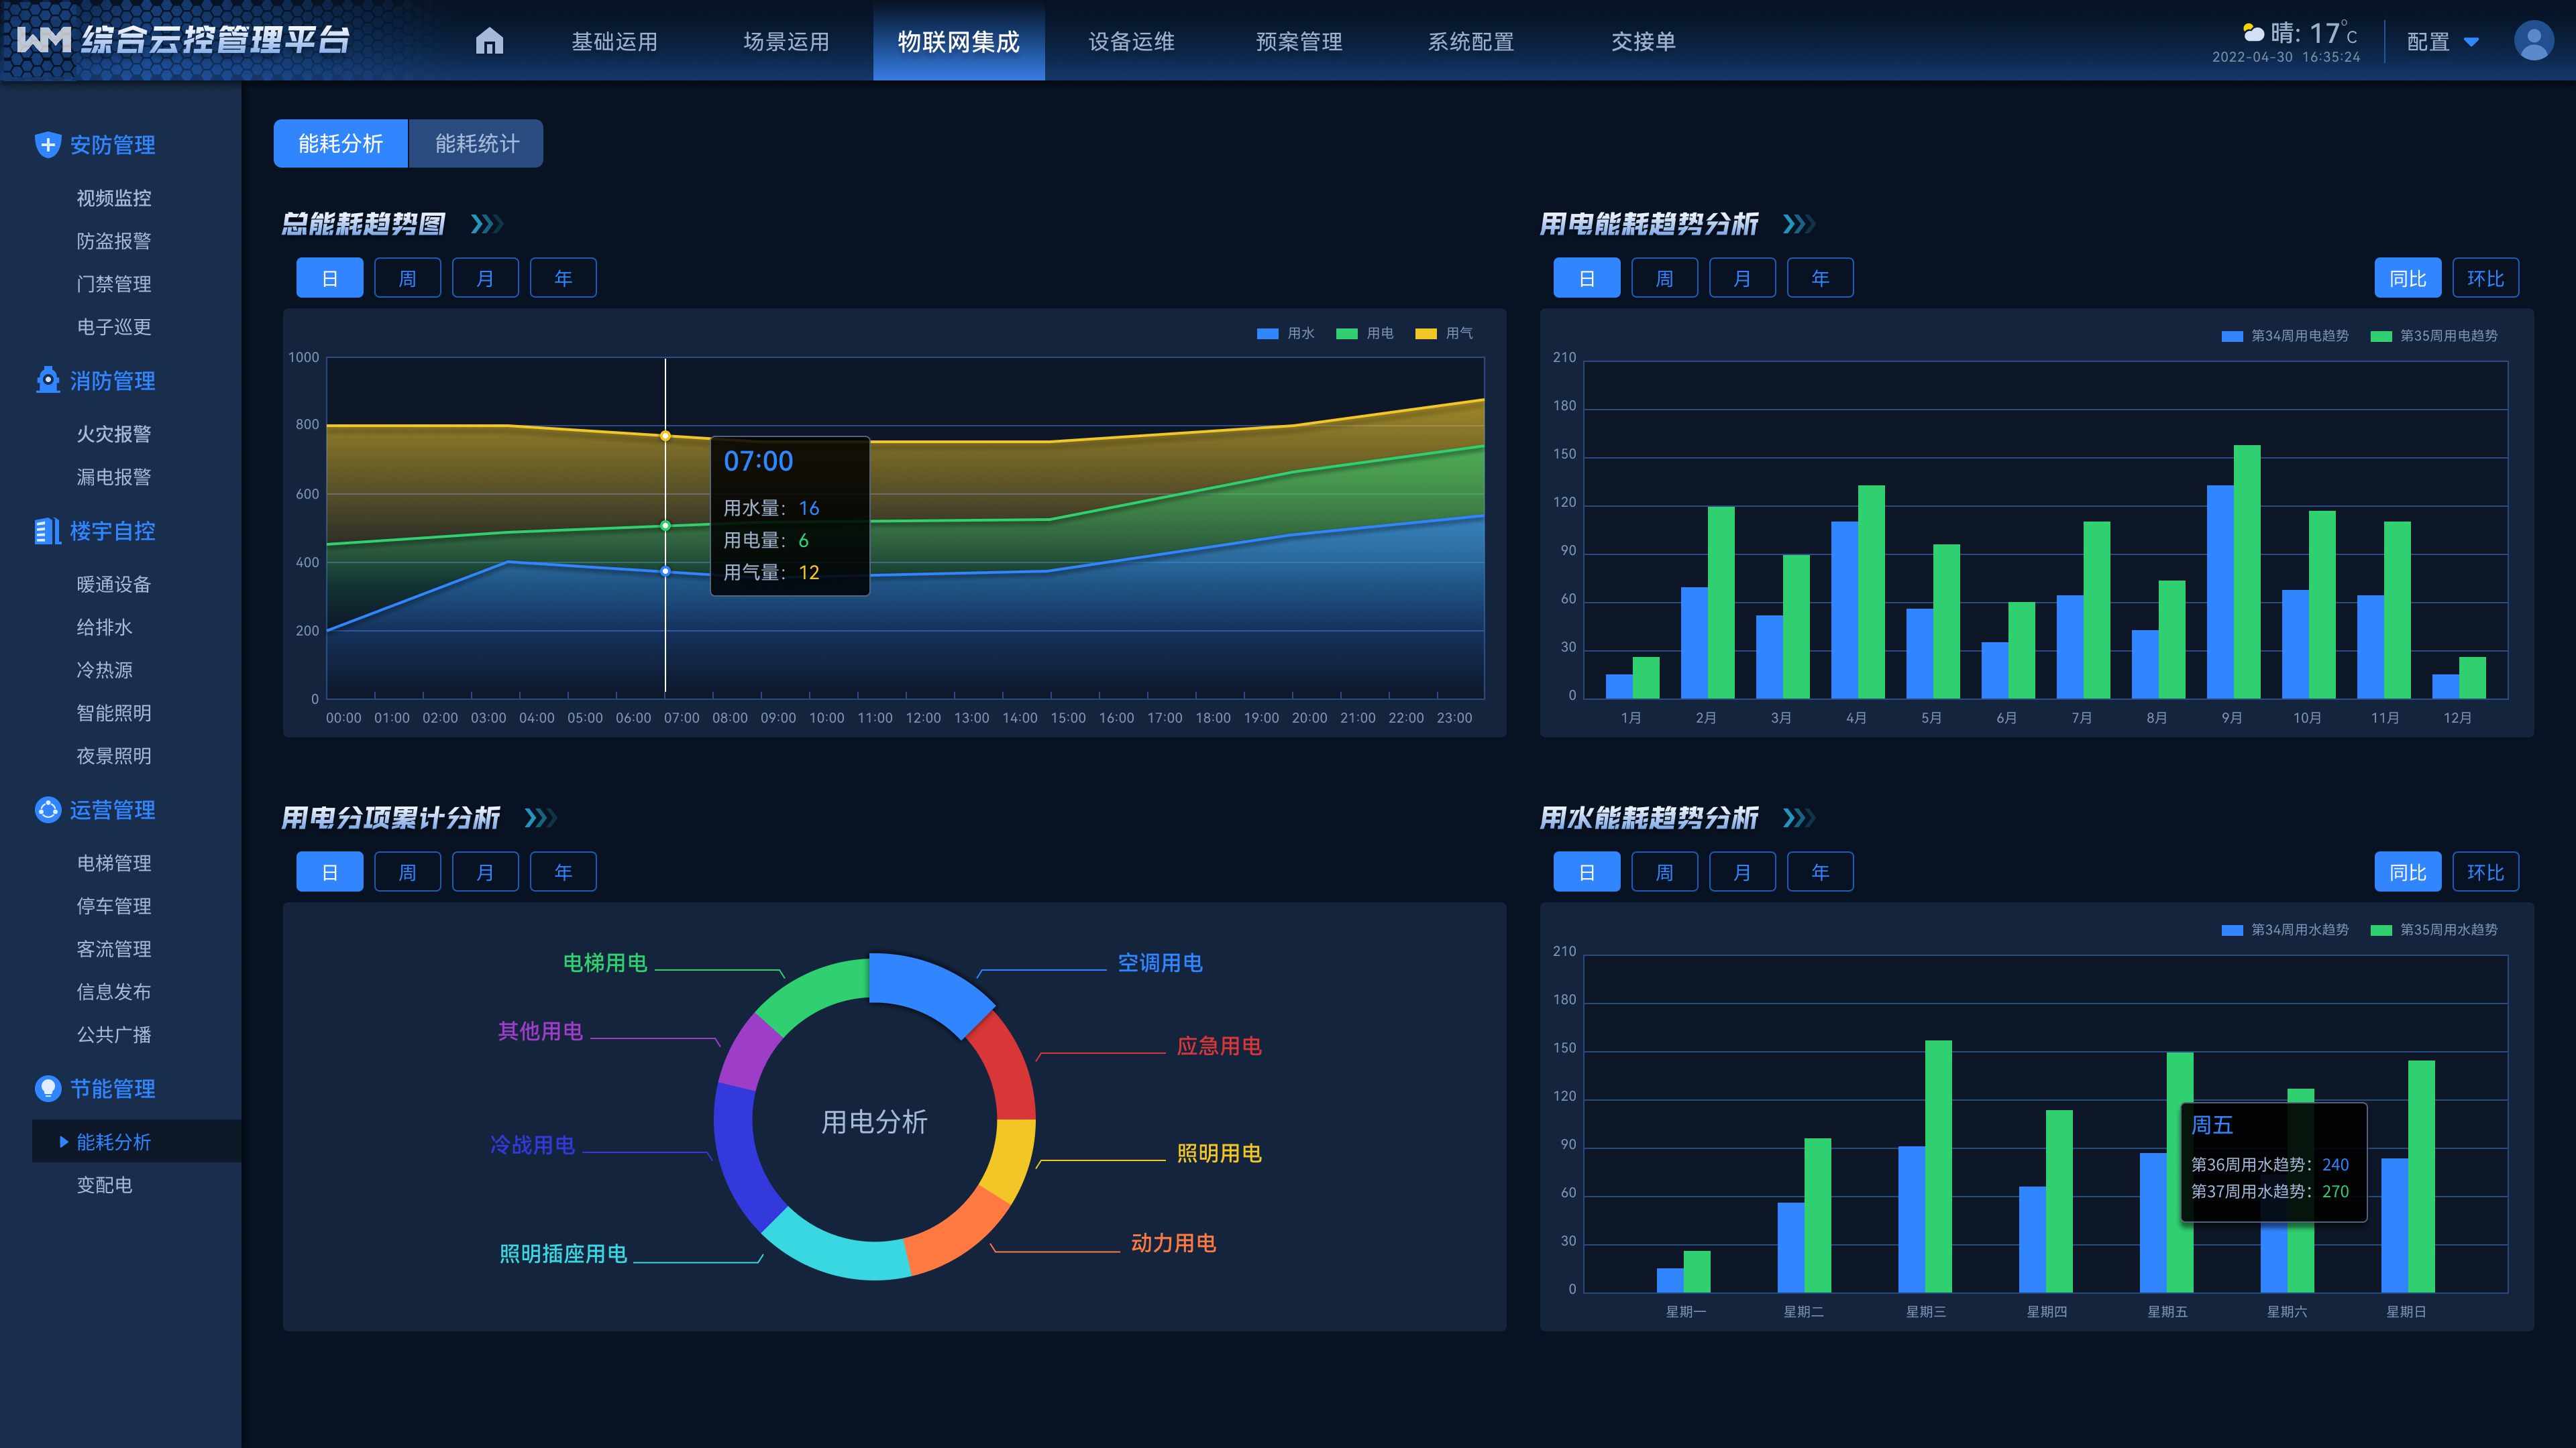The height and width of the screenshot is (1448, 2576).
Task: Open the 配置 dropdown arrow
Action: [x=2471, y=42]
